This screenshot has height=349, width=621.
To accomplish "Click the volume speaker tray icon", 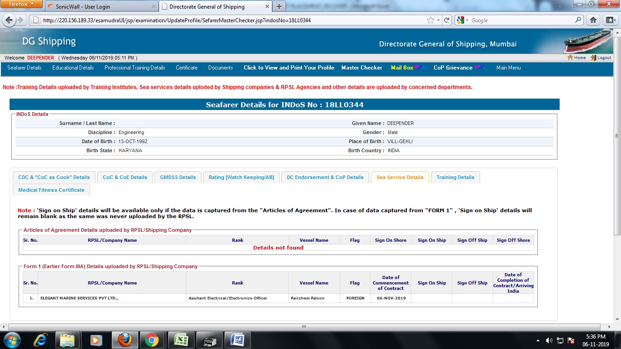I will click(x=549, y=340).
